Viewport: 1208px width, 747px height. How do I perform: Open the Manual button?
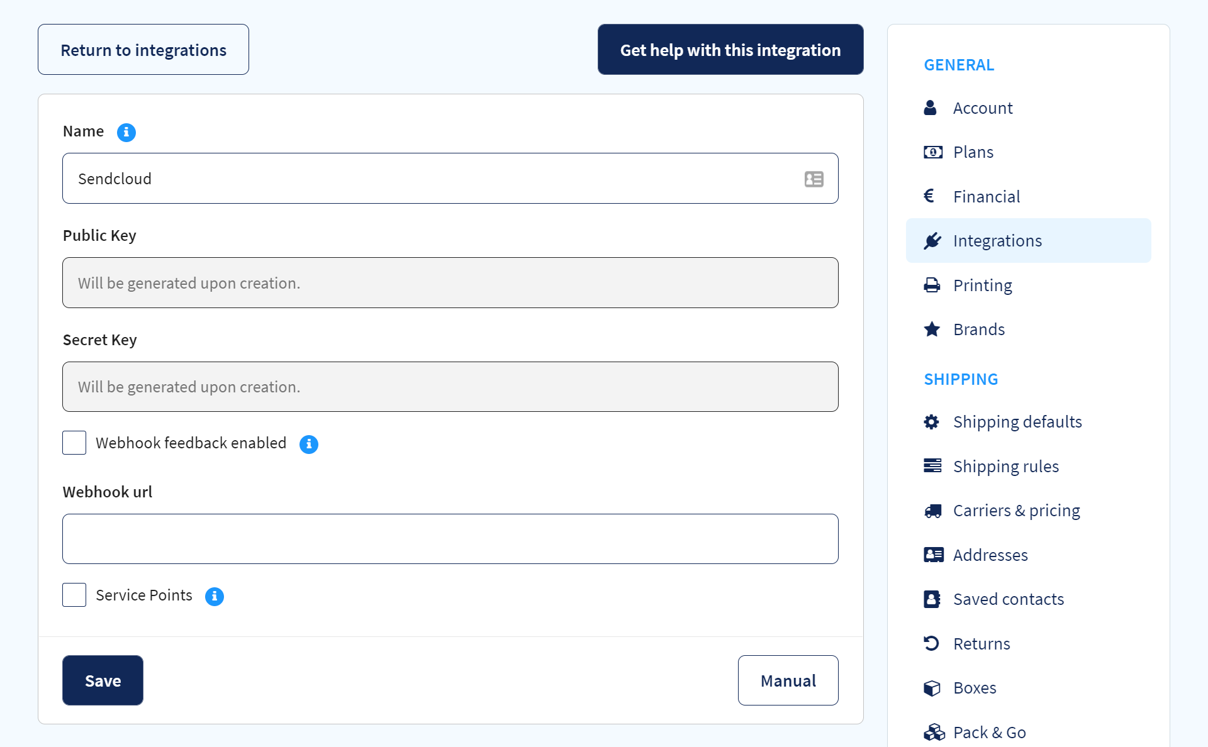pyautogui.click(x=788, y=680)
